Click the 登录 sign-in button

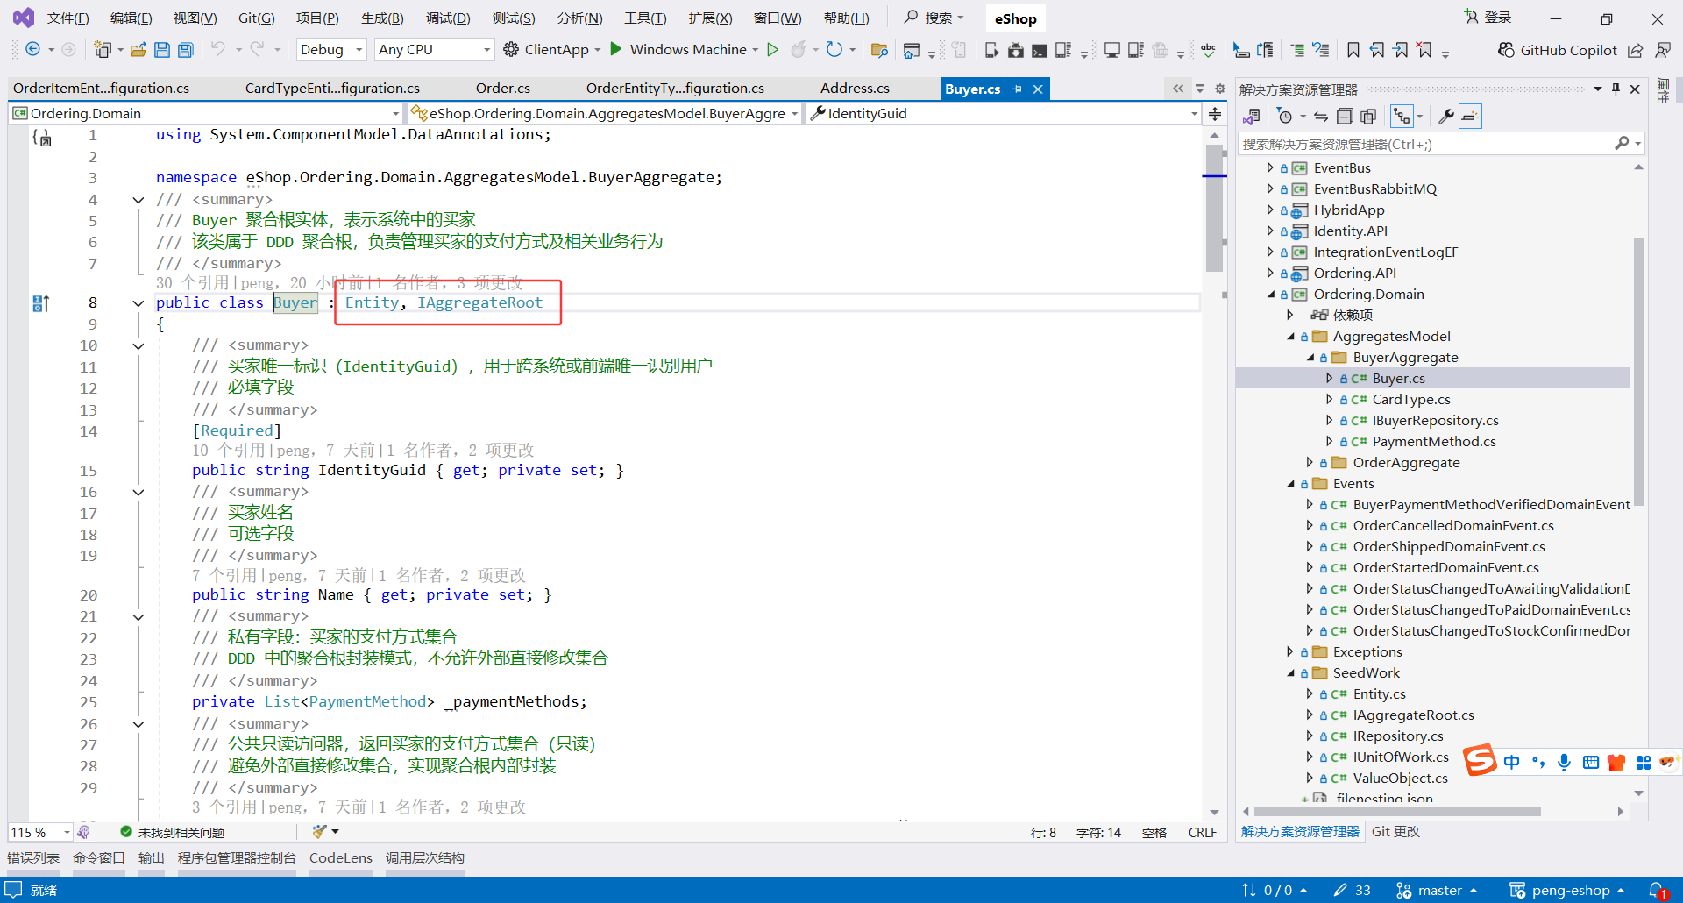click(1488, 18)
